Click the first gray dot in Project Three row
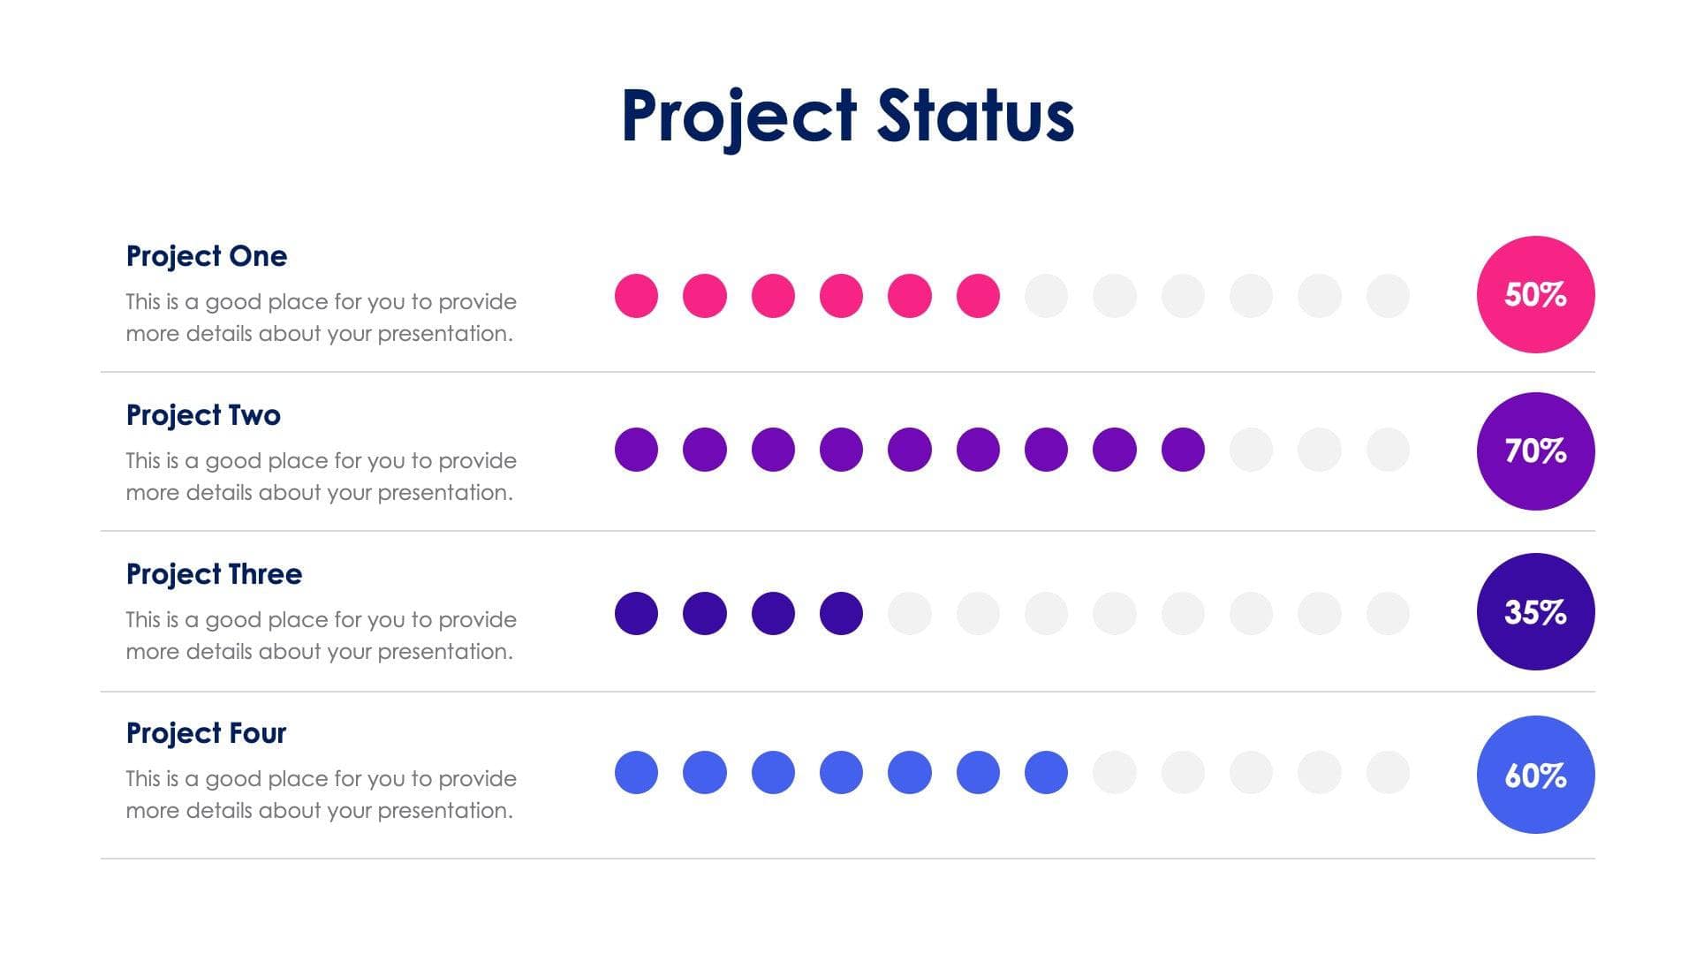This screenshot has width=1696, height=954. (909, 613)
